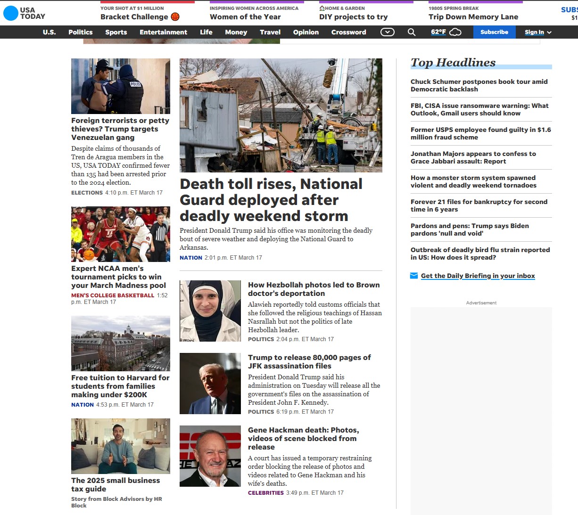The height and width of the screenshot is (515, 578).
Task: Click the Top Headlines heading
Action: [x=453, y=63]
